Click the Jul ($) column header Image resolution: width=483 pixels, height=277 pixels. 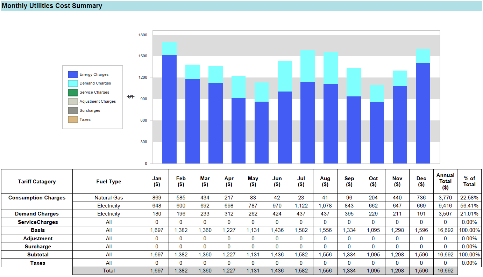tap(301, 181)
